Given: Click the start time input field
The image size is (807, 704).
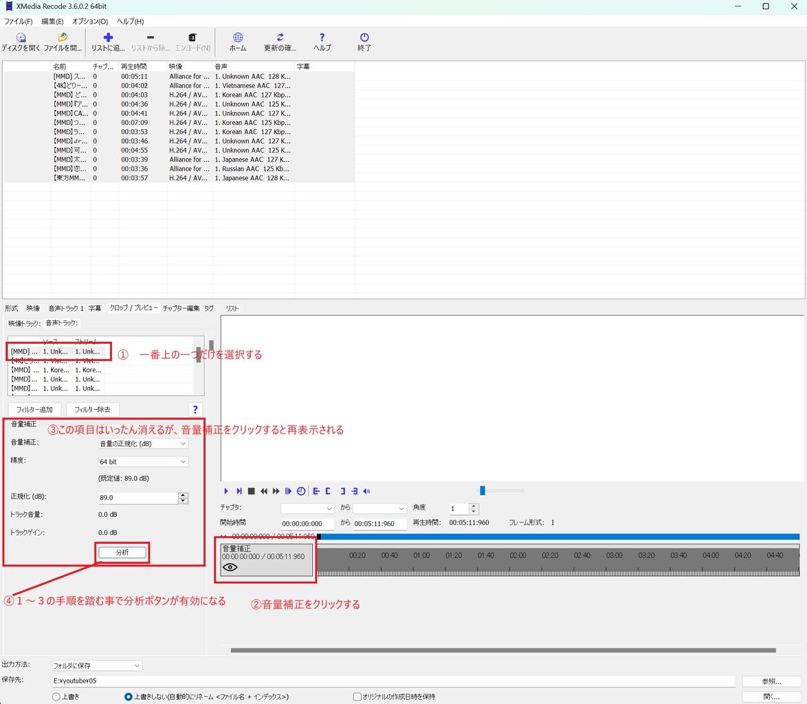Looking at the screenshot, I should (308, 524).
